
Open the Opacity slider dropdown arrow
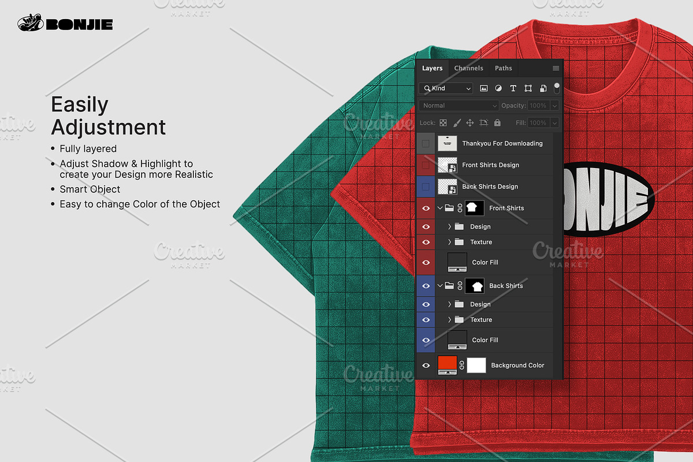pyautogui.click(x=554, y=106)
